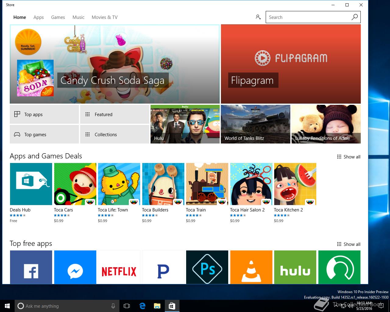This screenshot has height=312, width=390.
Task: Switch to the Movies & TV tab
Action: pos(105,17)
